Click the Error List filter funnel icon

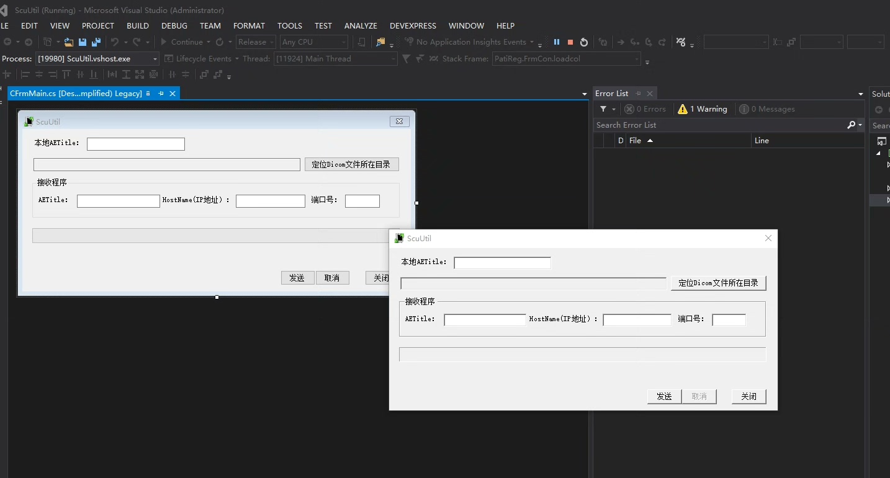tap(603, 109)
